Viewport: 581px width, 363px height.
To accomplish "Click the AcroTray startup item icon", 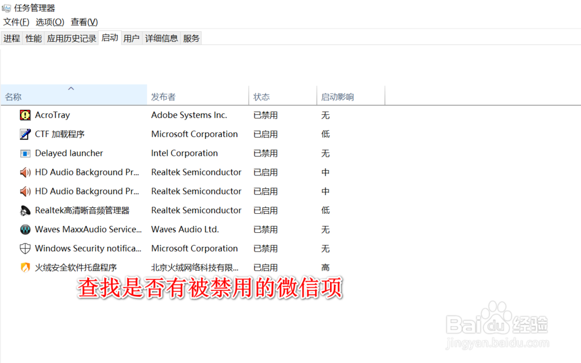I will point(25,115).
